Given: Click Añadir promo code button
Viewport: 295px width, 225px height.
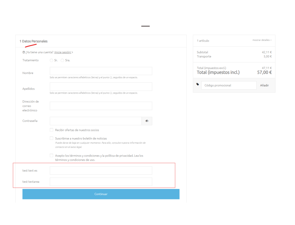Looking at the screenshot, I should tap(264, 85).
